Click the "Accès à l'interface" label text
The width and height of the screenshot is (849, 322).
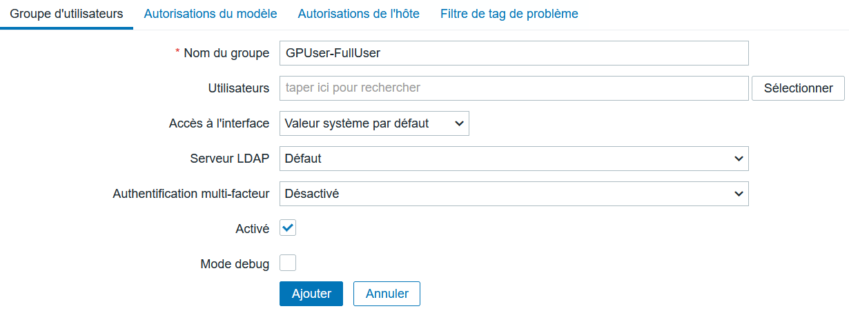coord(219,123)
